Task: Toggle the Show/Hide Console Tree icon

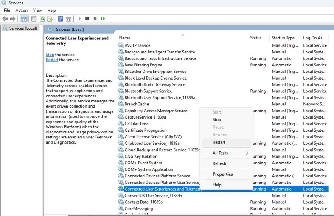Action: (x=24, y=19)
